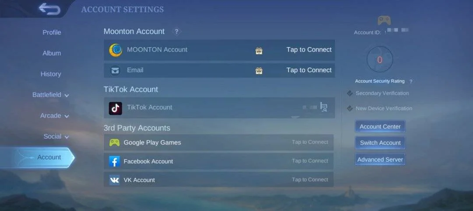Tap the MOONTON Account swirl logo

coord(116,50)
